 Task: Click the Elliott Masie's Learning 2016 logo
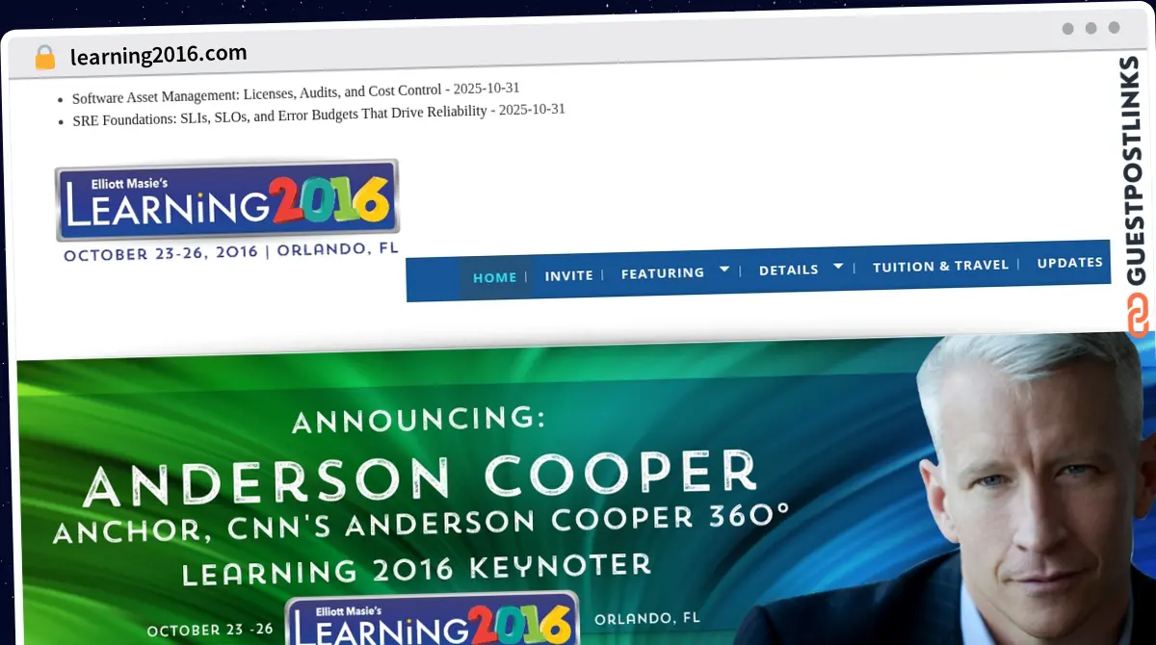tap(227, 201)
